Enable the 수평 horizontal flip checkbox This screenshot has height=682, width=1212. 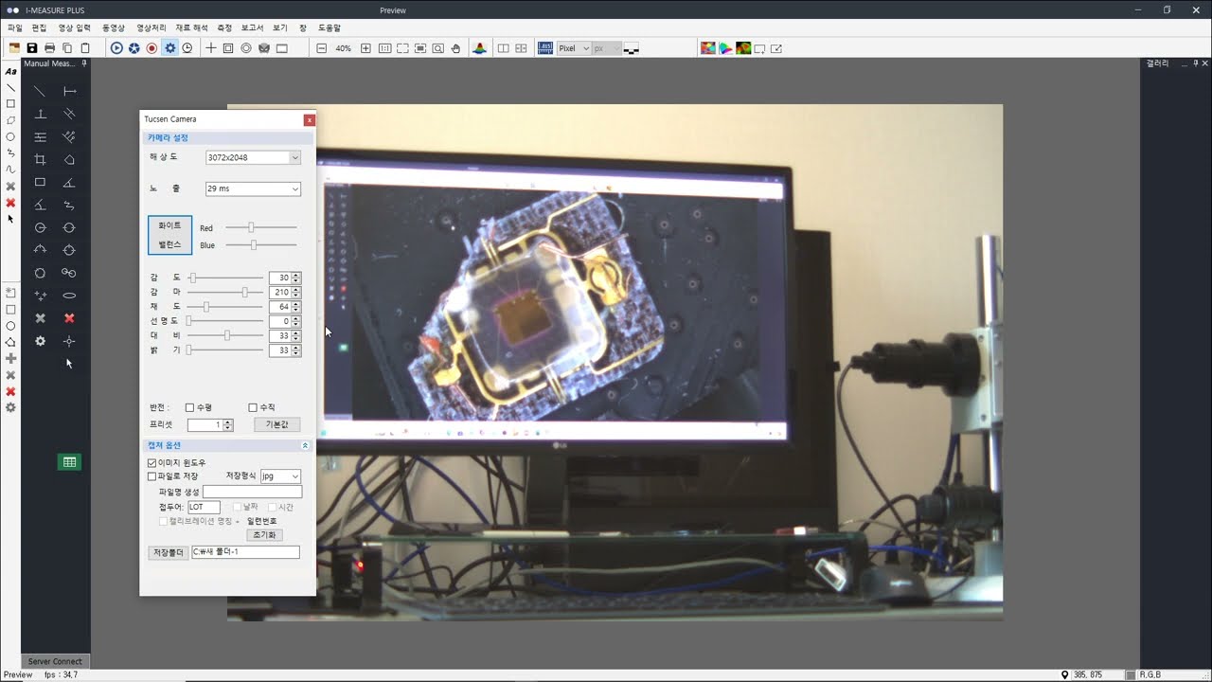190,407
